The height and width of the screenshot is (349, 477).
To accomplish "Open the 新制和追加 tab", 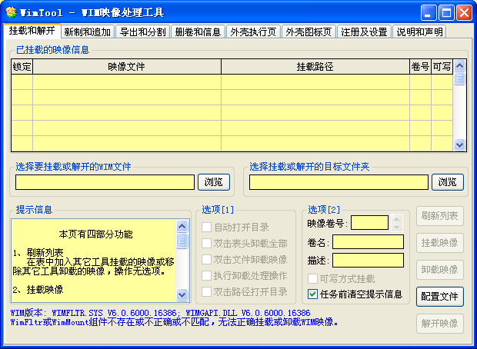I will coord(87,32).
